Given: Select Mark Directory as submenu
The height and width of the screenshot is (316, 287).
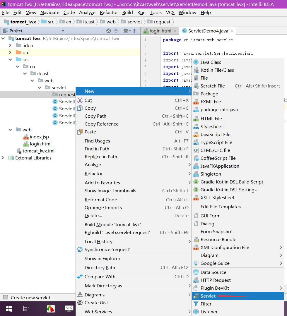Looking at the screenshot, I should point(134,286).
